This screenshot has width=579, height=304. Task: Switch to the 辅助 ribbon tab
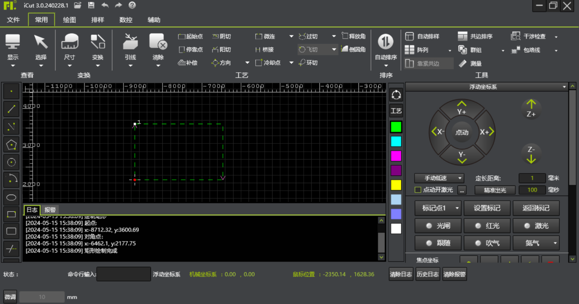pyautogui.click(x=154, y=20)
